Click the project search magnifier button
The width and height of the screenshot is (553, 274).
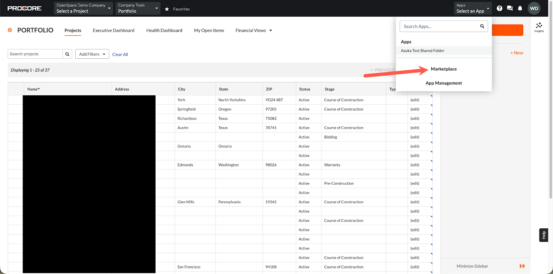pos(67,54)
